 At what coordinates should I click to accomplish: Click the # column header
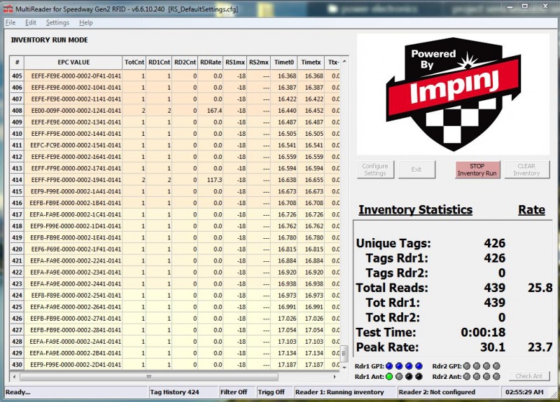(17, 62)
